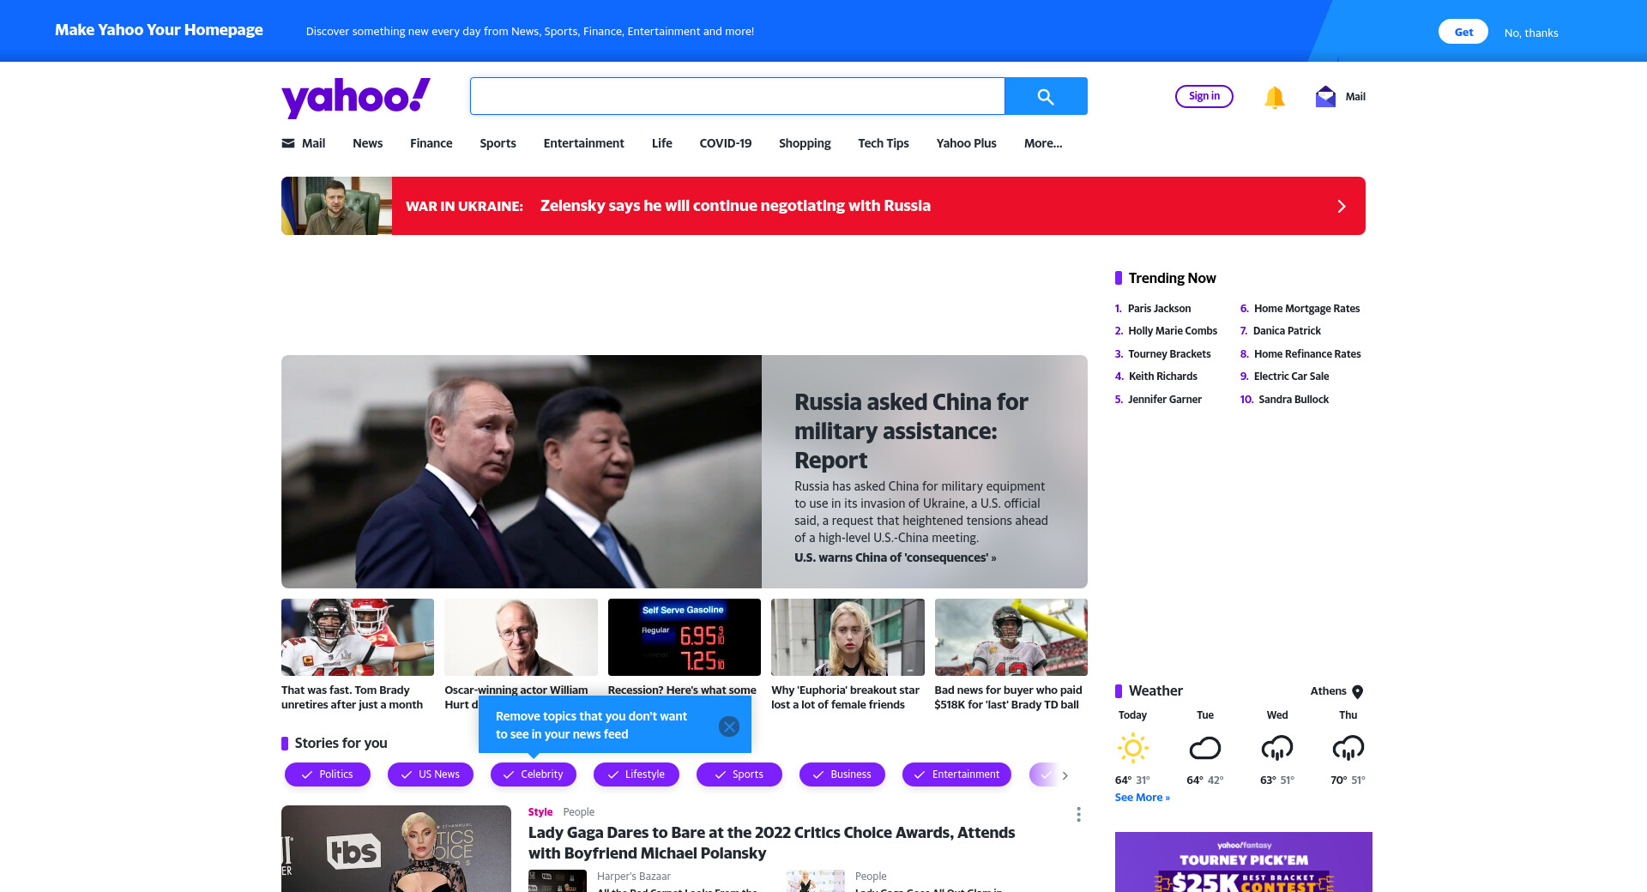Open the Lady Gaga story options menu
This screenshot has width=1647, height=892.
tap(1078, 814)
